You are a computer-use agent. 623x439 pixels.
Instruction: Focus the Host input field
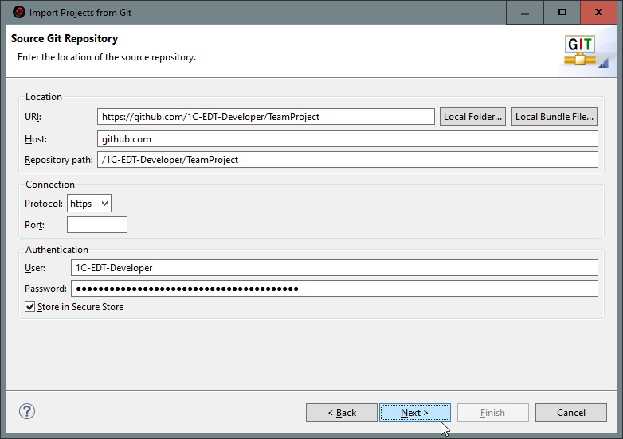click(347, 138)
